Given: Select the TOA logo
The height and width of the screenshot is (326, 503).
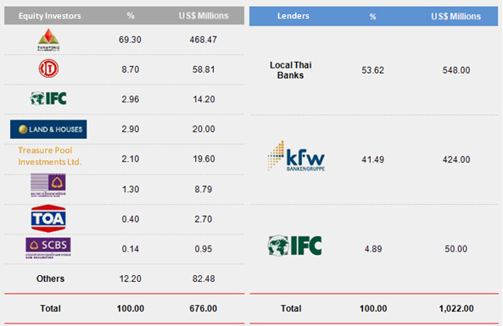Looking at the screenshot, I should (48, 218).
